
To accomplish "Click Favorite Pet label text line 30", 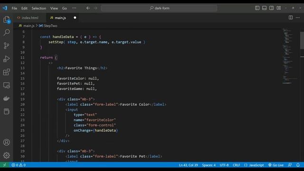I will (x=133, y=156).
